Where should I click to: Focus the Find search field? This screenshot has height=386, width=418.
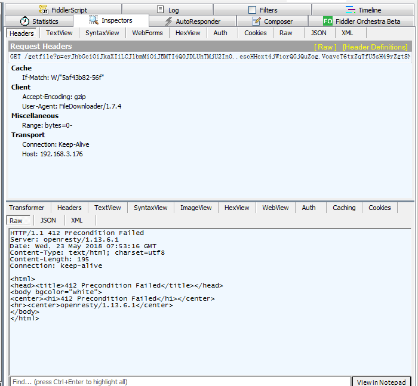tap(180, 382)
